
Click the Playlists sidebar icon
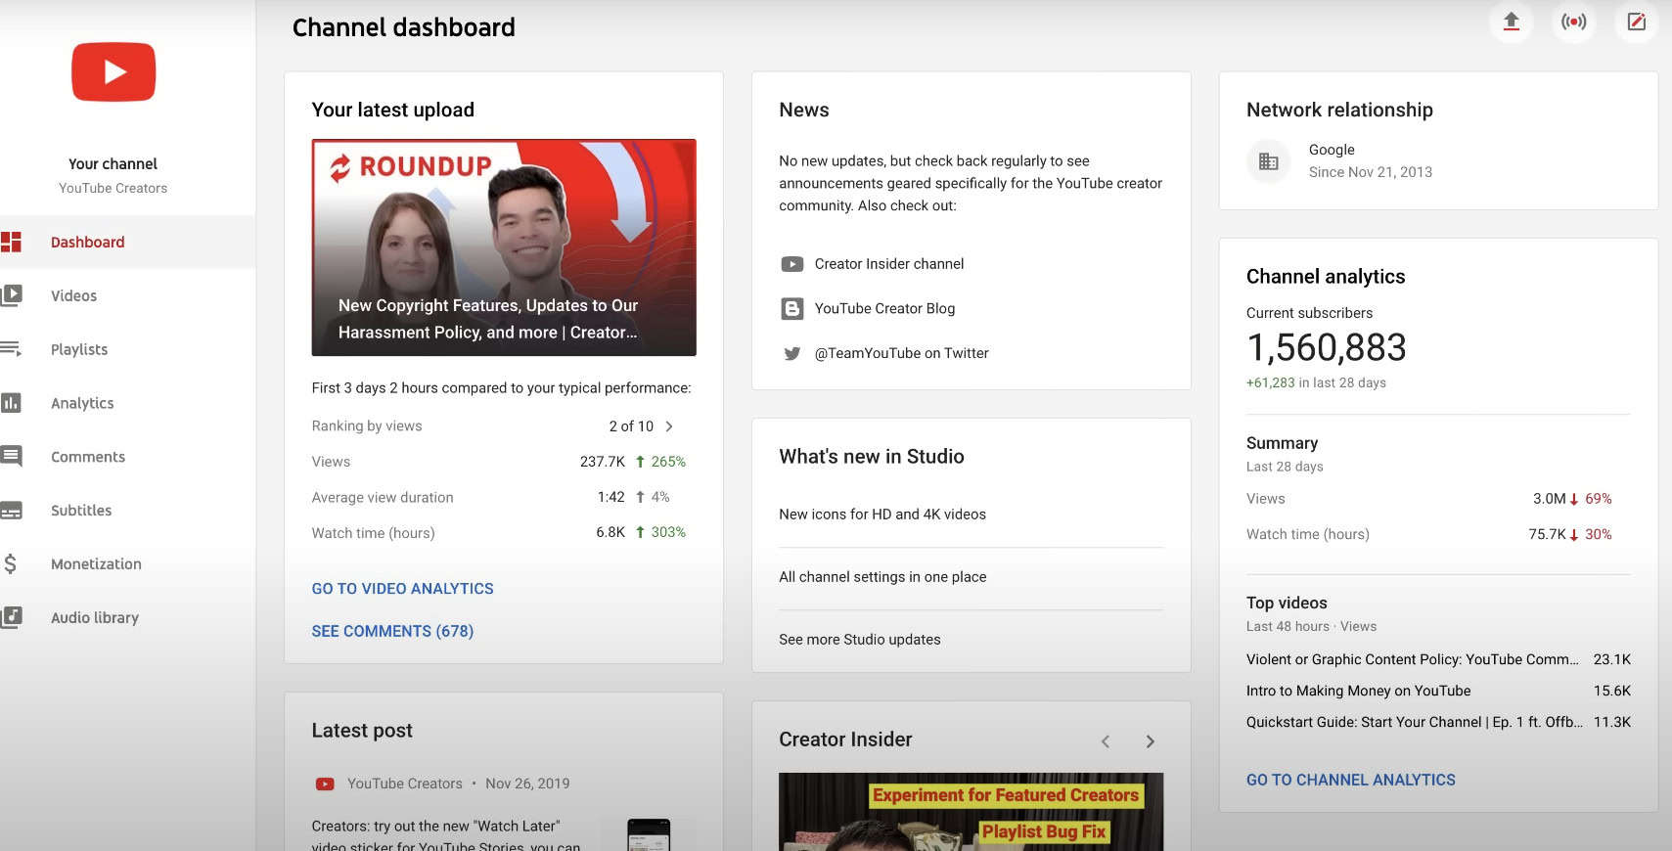11,348
